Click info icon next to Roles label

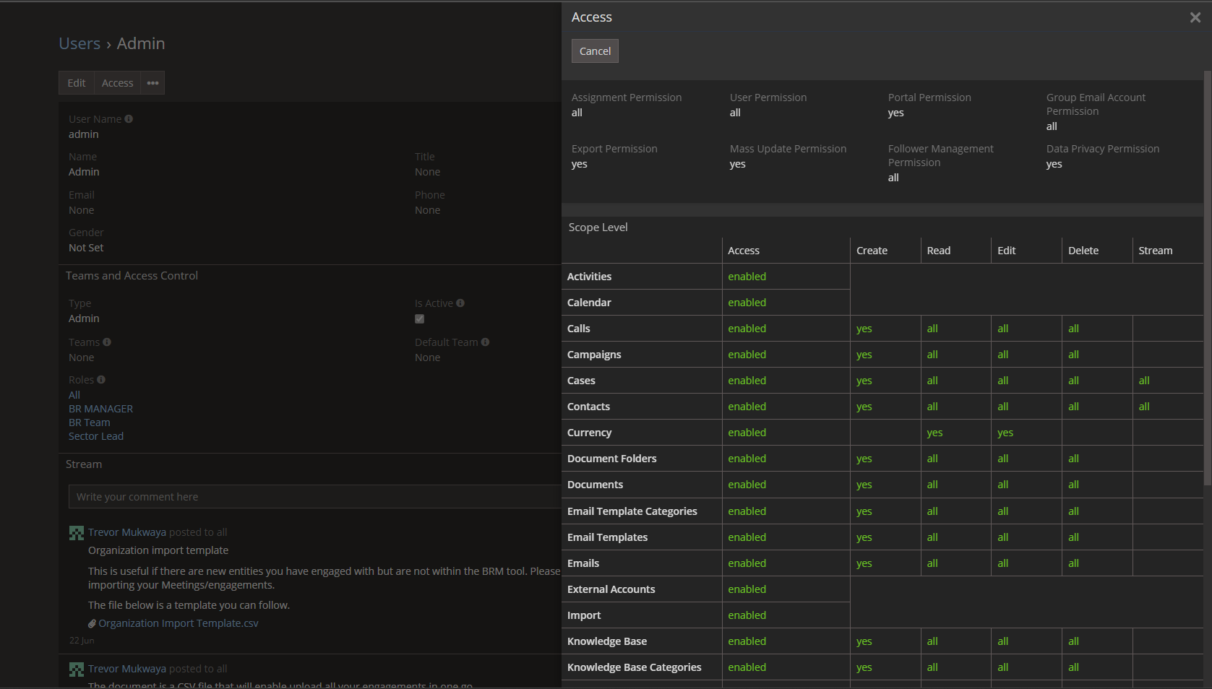click(101, 380)
